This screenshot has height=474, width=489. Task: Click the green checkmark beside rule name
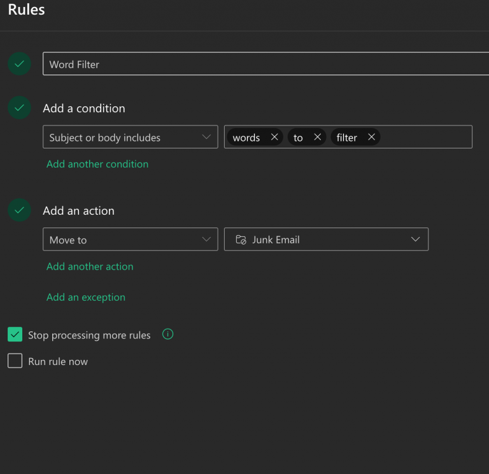tap(19, 64)
